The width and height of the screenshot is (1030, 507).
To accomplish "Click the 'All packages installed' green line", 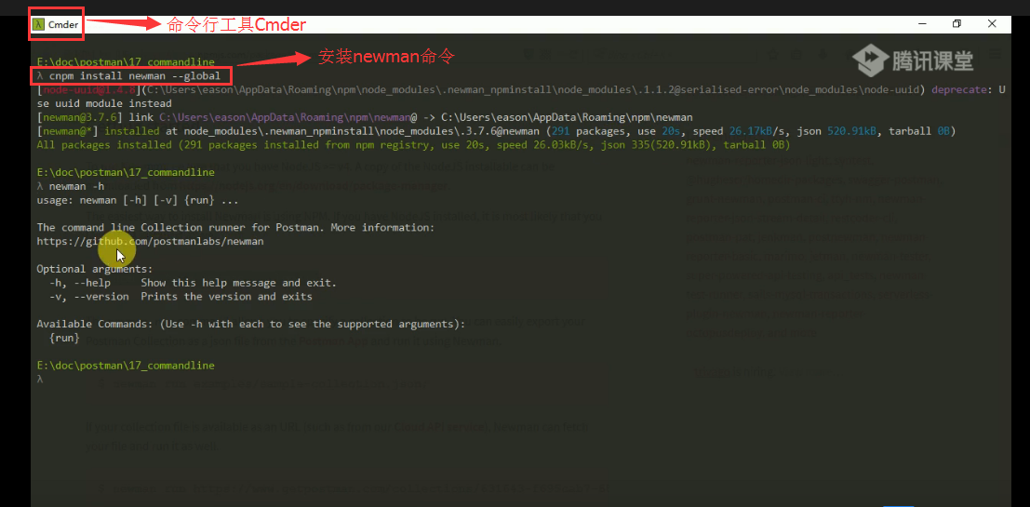I will pos(414,144).
